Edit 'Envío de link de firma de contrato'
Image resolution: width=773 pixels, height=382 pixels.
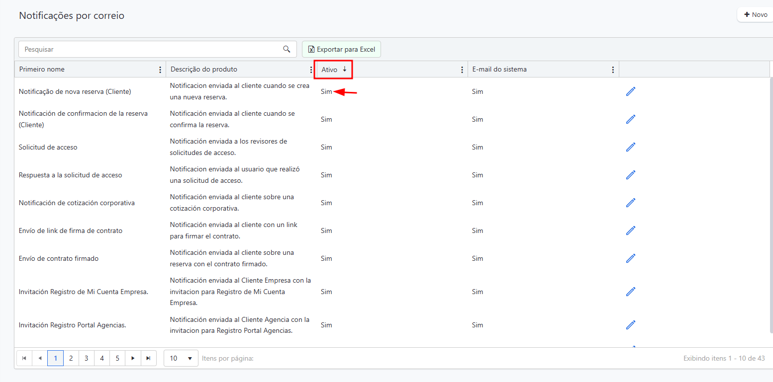[631, 230]
